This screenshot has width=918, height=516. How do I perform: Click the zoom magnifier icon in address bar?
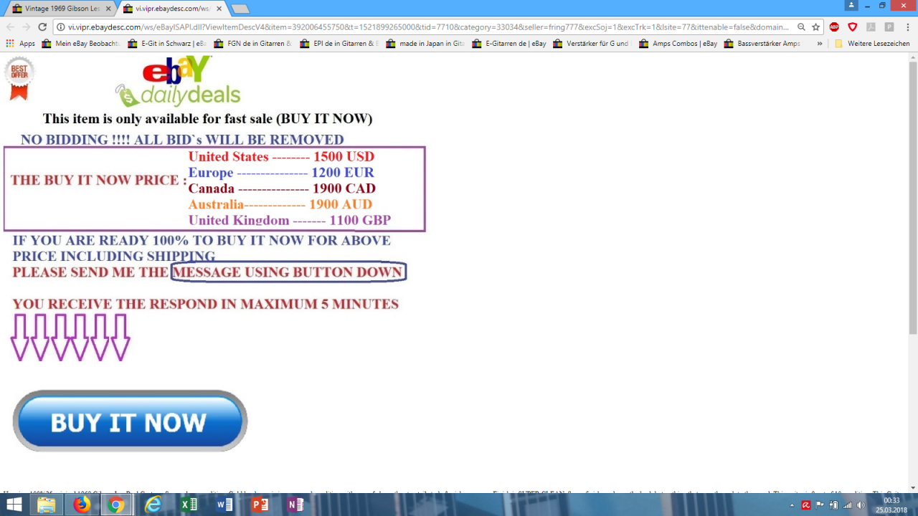[x=801, y=27]
